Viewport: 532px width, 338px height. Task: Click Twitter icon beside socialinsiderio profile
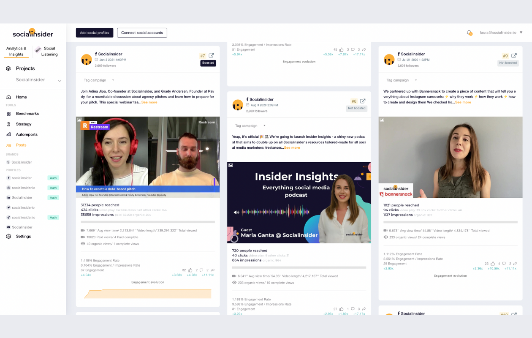pyautogui.click(x=8, y=207)
